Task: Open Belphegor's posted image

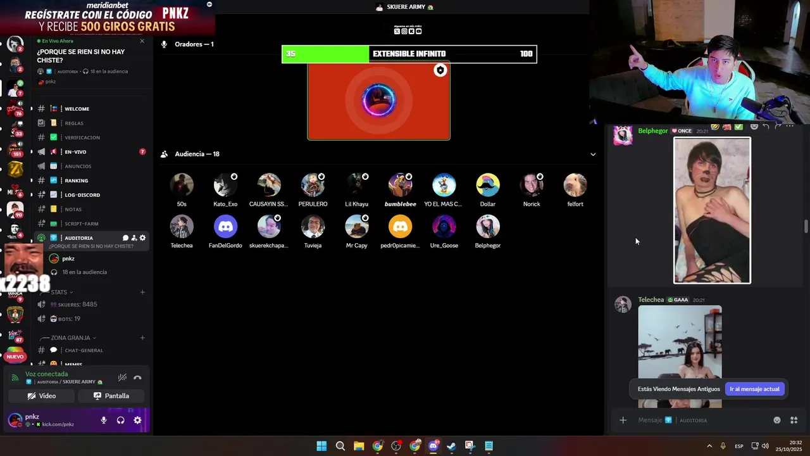Action: 712,210
